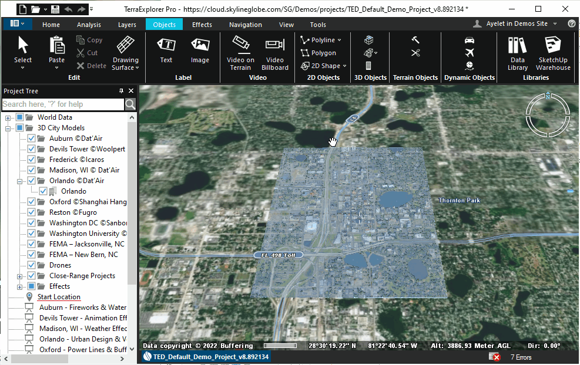Screen dimensions: 580x365
Task: Pin the Project Tree panel
Action: click(121, 91)
